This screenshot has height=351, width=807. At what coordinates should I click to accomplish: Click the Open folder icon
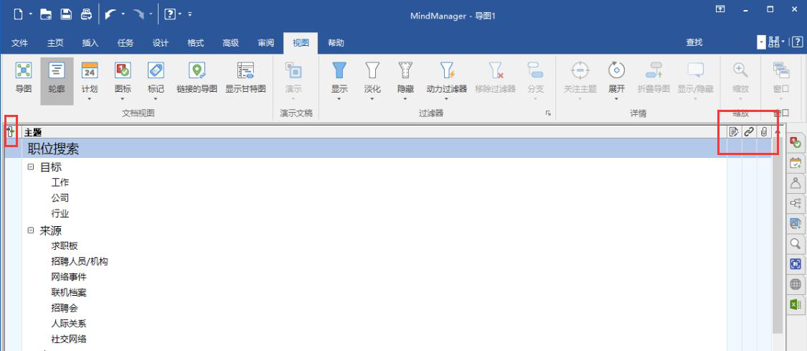coord(46,14)
